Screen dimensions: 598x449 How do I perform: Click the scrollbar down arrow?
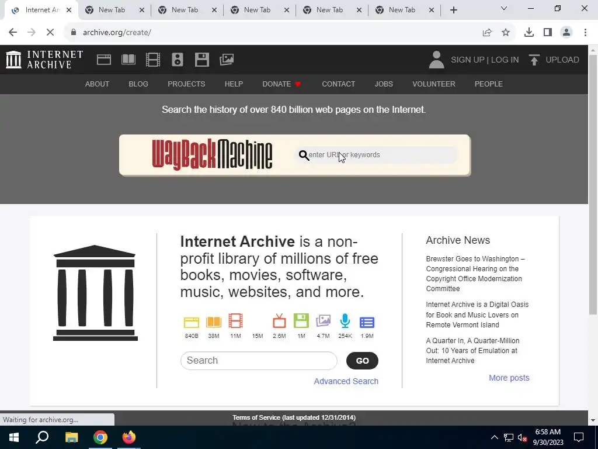tap(593, 420)
